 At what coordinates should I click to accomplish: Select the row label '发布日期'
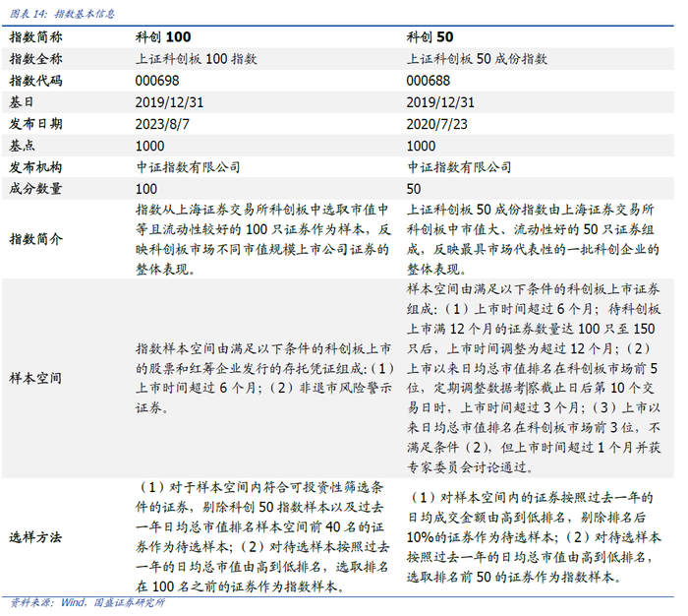35,123
